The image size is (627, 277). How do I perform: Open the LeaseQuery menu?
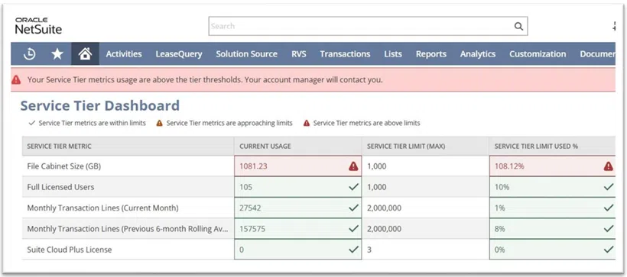pyautogui.click(x=179, y=54)
